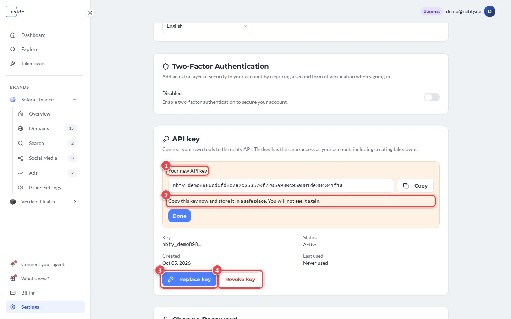Click the Oct 05, 2026 created date
511x319 pixels.
pyautogui.click(x=176, y=263)
